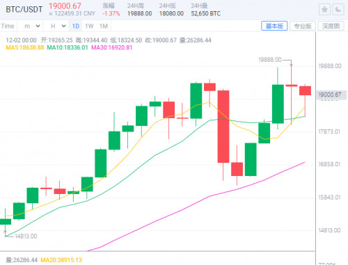Click the 收:19000.67 close price text
348x265 pixels.
[x=161, y=40]
